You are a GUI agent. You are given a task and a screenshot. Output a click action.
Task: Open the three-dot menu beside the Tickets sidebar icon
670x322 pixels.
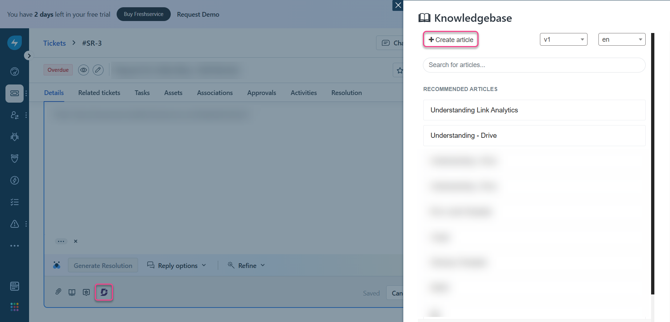click(26, 94)
